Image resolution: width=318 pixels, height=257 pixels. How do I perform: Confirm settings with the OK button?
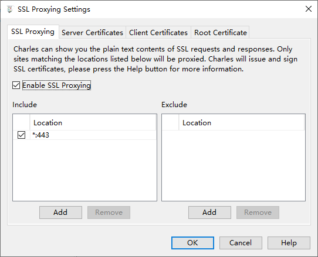[x=192, y=243]
